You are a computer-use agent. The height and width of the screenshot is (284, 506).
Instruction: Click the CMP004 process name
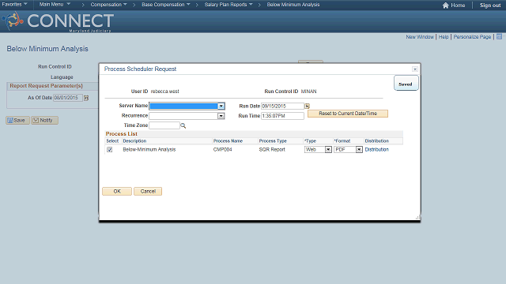223,150
